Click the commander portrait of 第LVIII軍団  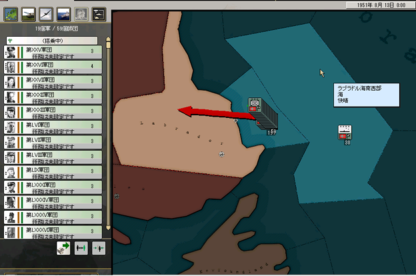(x=11, y=157)
